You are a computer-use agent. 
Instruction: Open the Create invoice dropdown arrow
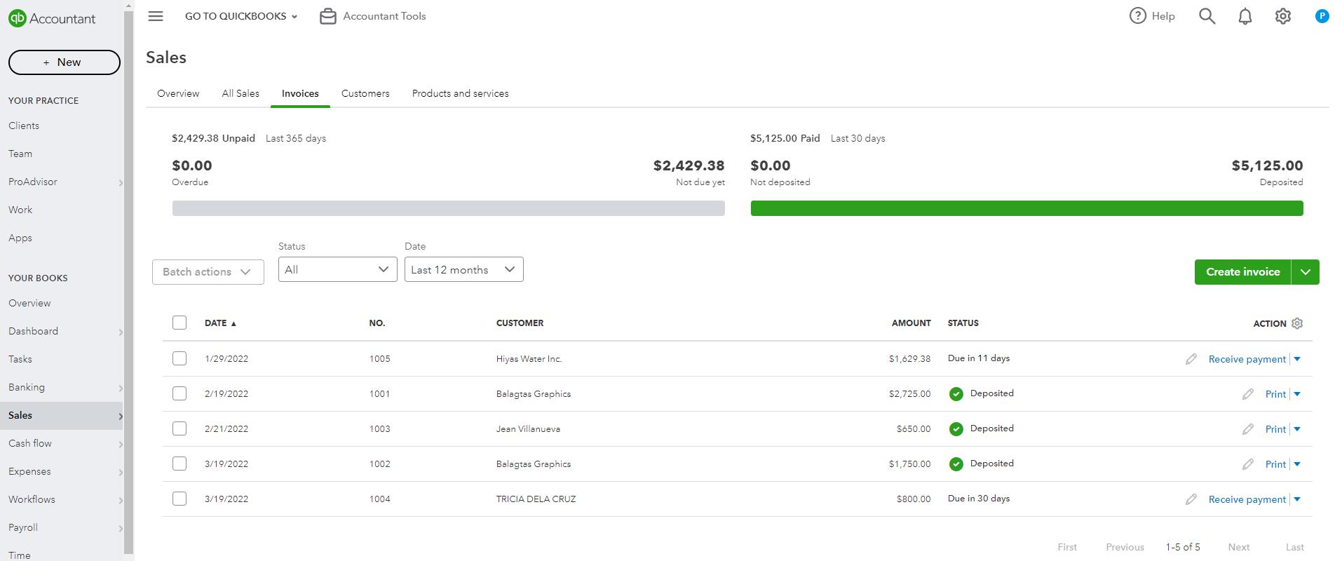point(1305,272)
